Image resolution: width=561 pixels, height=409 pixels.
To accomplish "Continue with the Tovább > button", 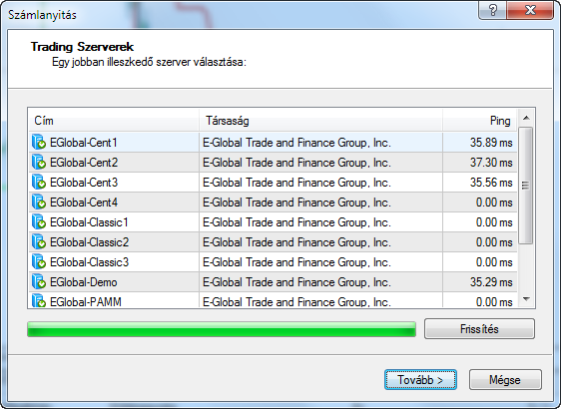I will point(420,380).
